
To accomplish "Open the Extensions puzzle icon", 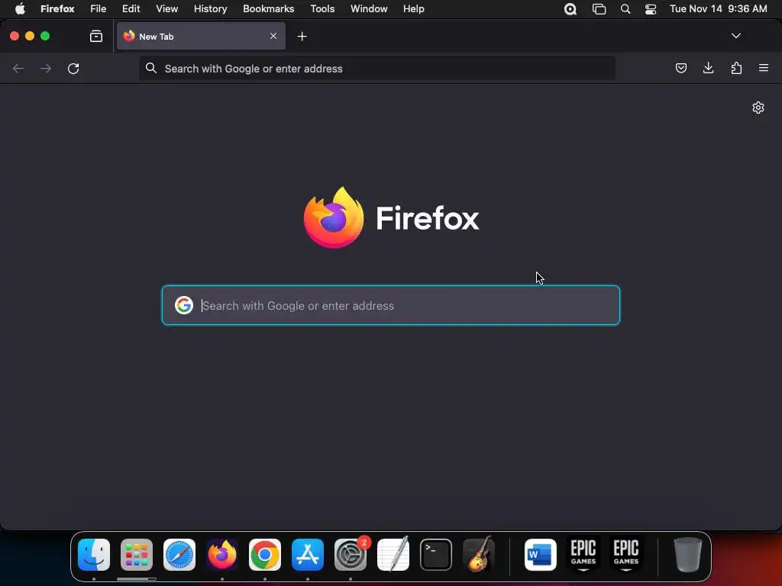I will (x=736, y=68).
